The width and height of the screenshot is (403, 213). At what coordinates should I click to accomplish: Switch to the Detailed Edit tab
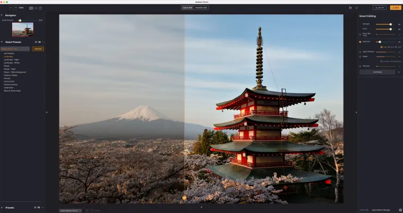pyautogui.click(x=202, y=8)
